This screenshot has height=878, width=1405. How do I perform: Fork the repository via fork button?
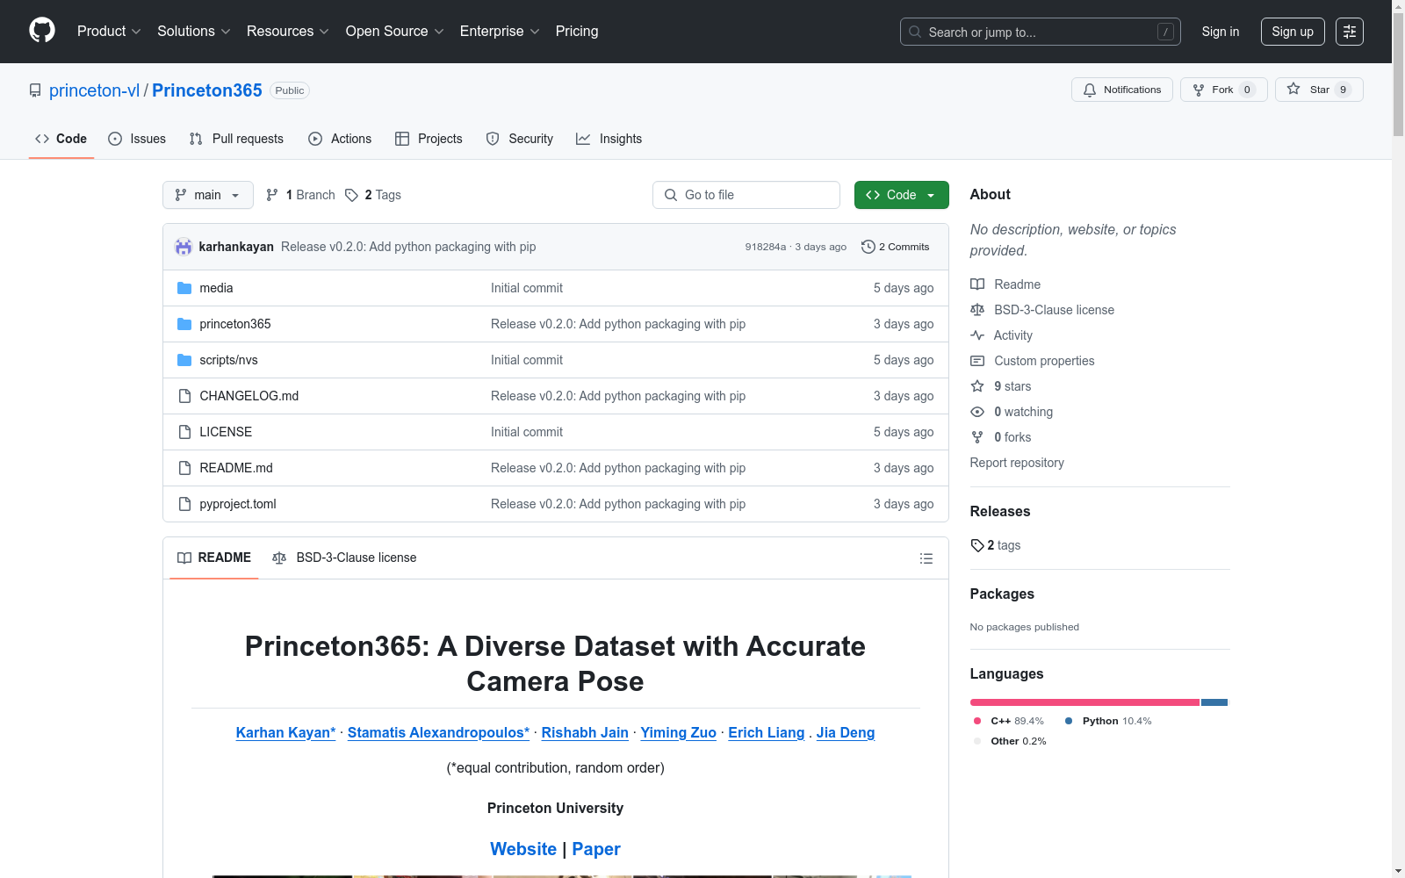[1223, 90]
